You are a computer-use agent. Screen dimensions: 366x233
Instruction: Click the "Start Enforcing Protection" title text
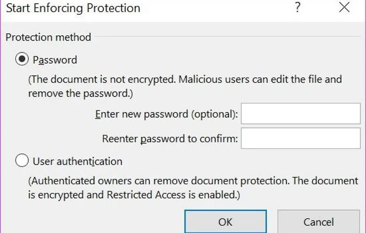(73, 8)
